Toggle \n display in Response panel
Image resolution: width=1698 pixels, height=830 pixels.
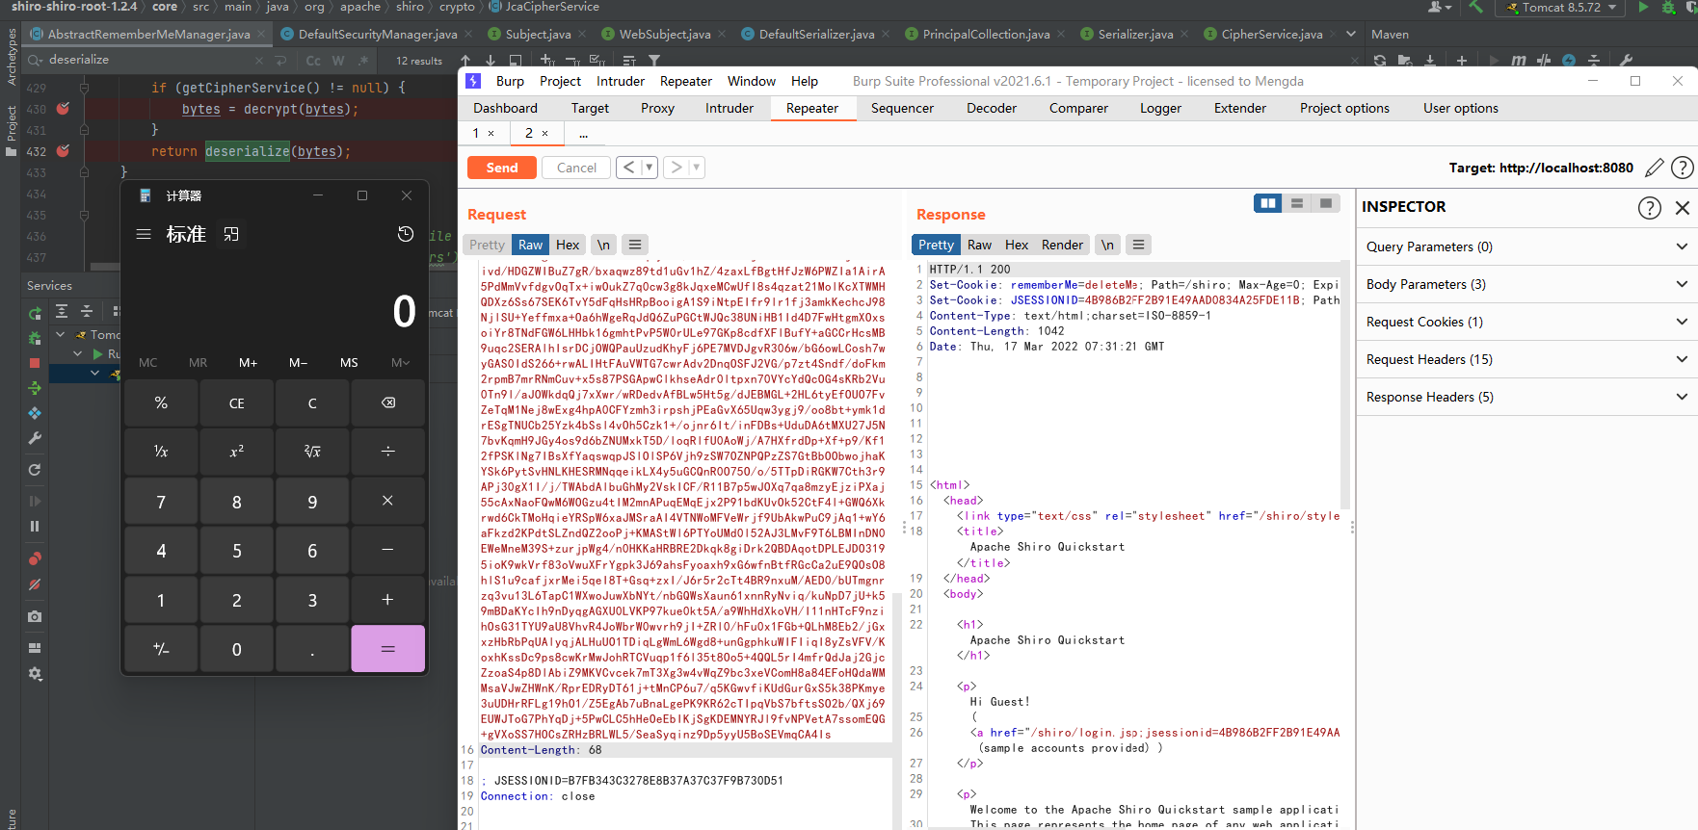[1107, 245]
